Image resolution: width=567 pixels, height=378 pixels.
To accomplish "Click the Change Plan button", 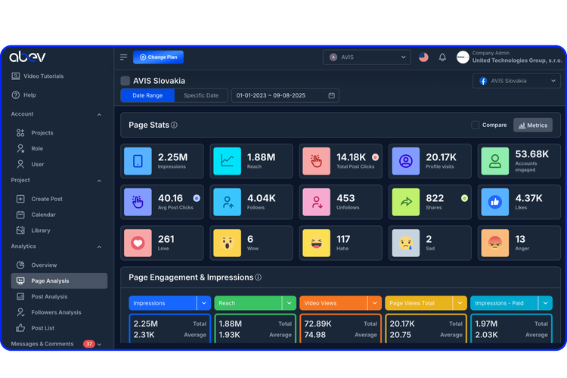I will [159, 57].
